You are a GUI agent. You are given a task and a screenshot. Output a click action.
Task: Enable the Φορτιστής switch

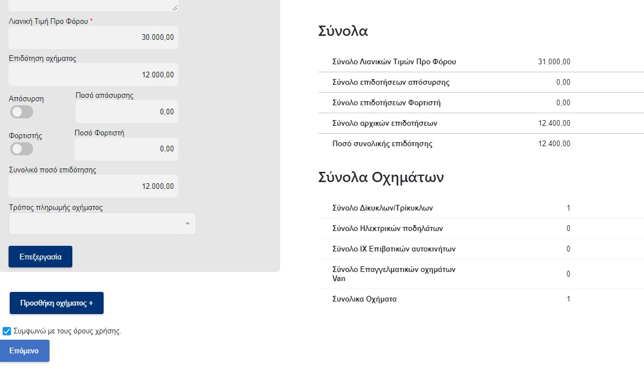pos(22,149)
